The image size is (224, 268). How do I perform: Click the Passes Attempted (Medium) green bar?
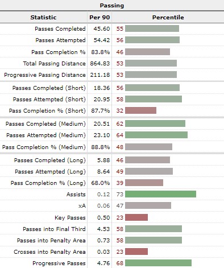coord(156,135)
